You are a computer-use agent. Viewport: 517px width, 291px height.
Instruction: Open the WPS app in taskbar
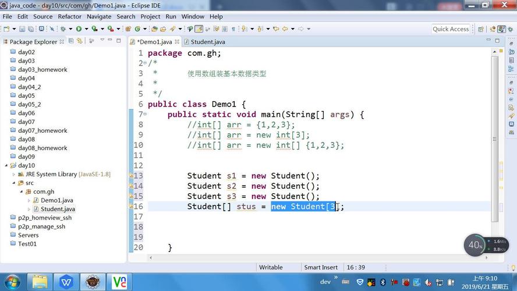(66, 282)
